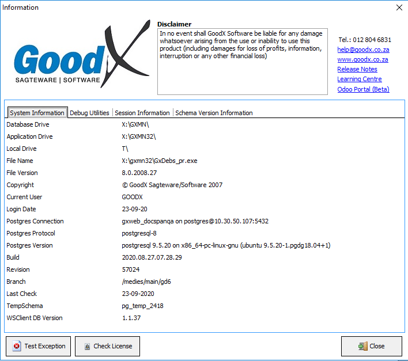
Task: Click the Local Drive label
Action: tap(21, 149)
